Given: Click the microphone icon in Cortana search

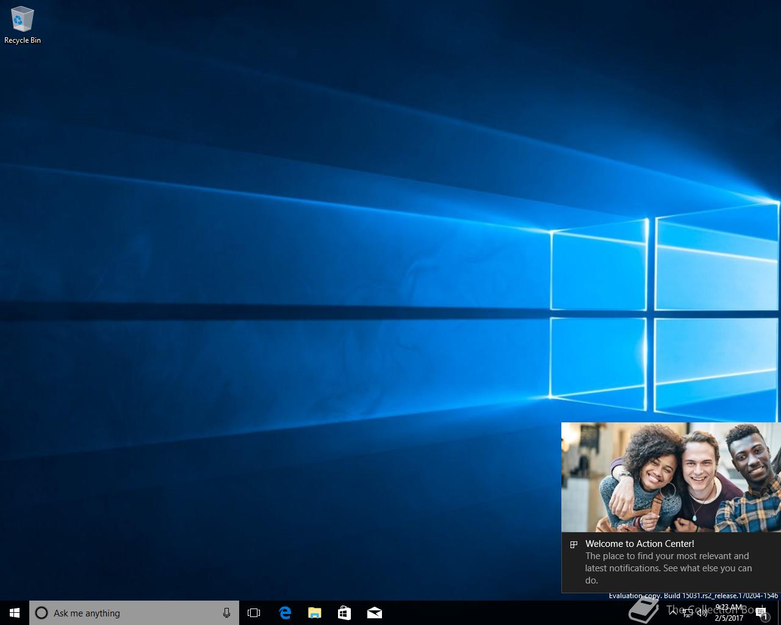Looking at the screenshot, I should pyautogui.click(x=226, y=613).
